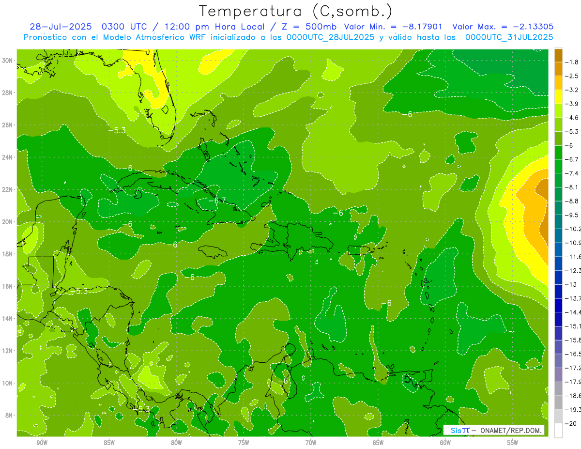The width and height of the screenshot is (581, 449).
Task: Pick colorbar swatch between -2.5 and -3.2
Action: point(558,83)
